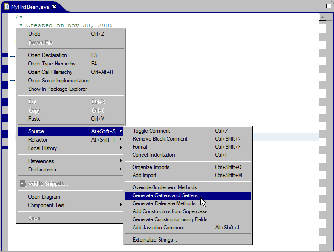The image size is (334, 252).
Task: Select Add Constructors from Superclass...
Action: [188, 211]
